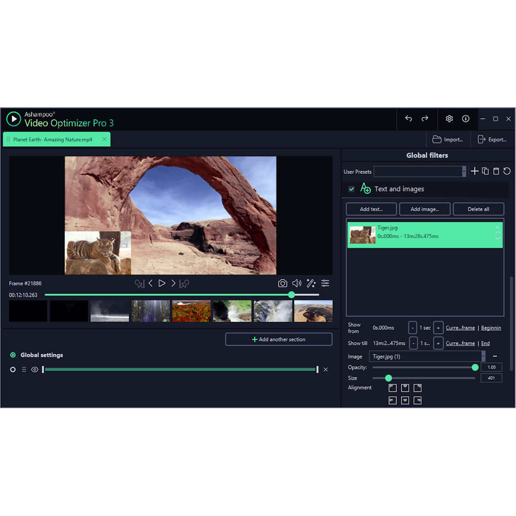Take a snapshot of the current frame

click(282, 283)
